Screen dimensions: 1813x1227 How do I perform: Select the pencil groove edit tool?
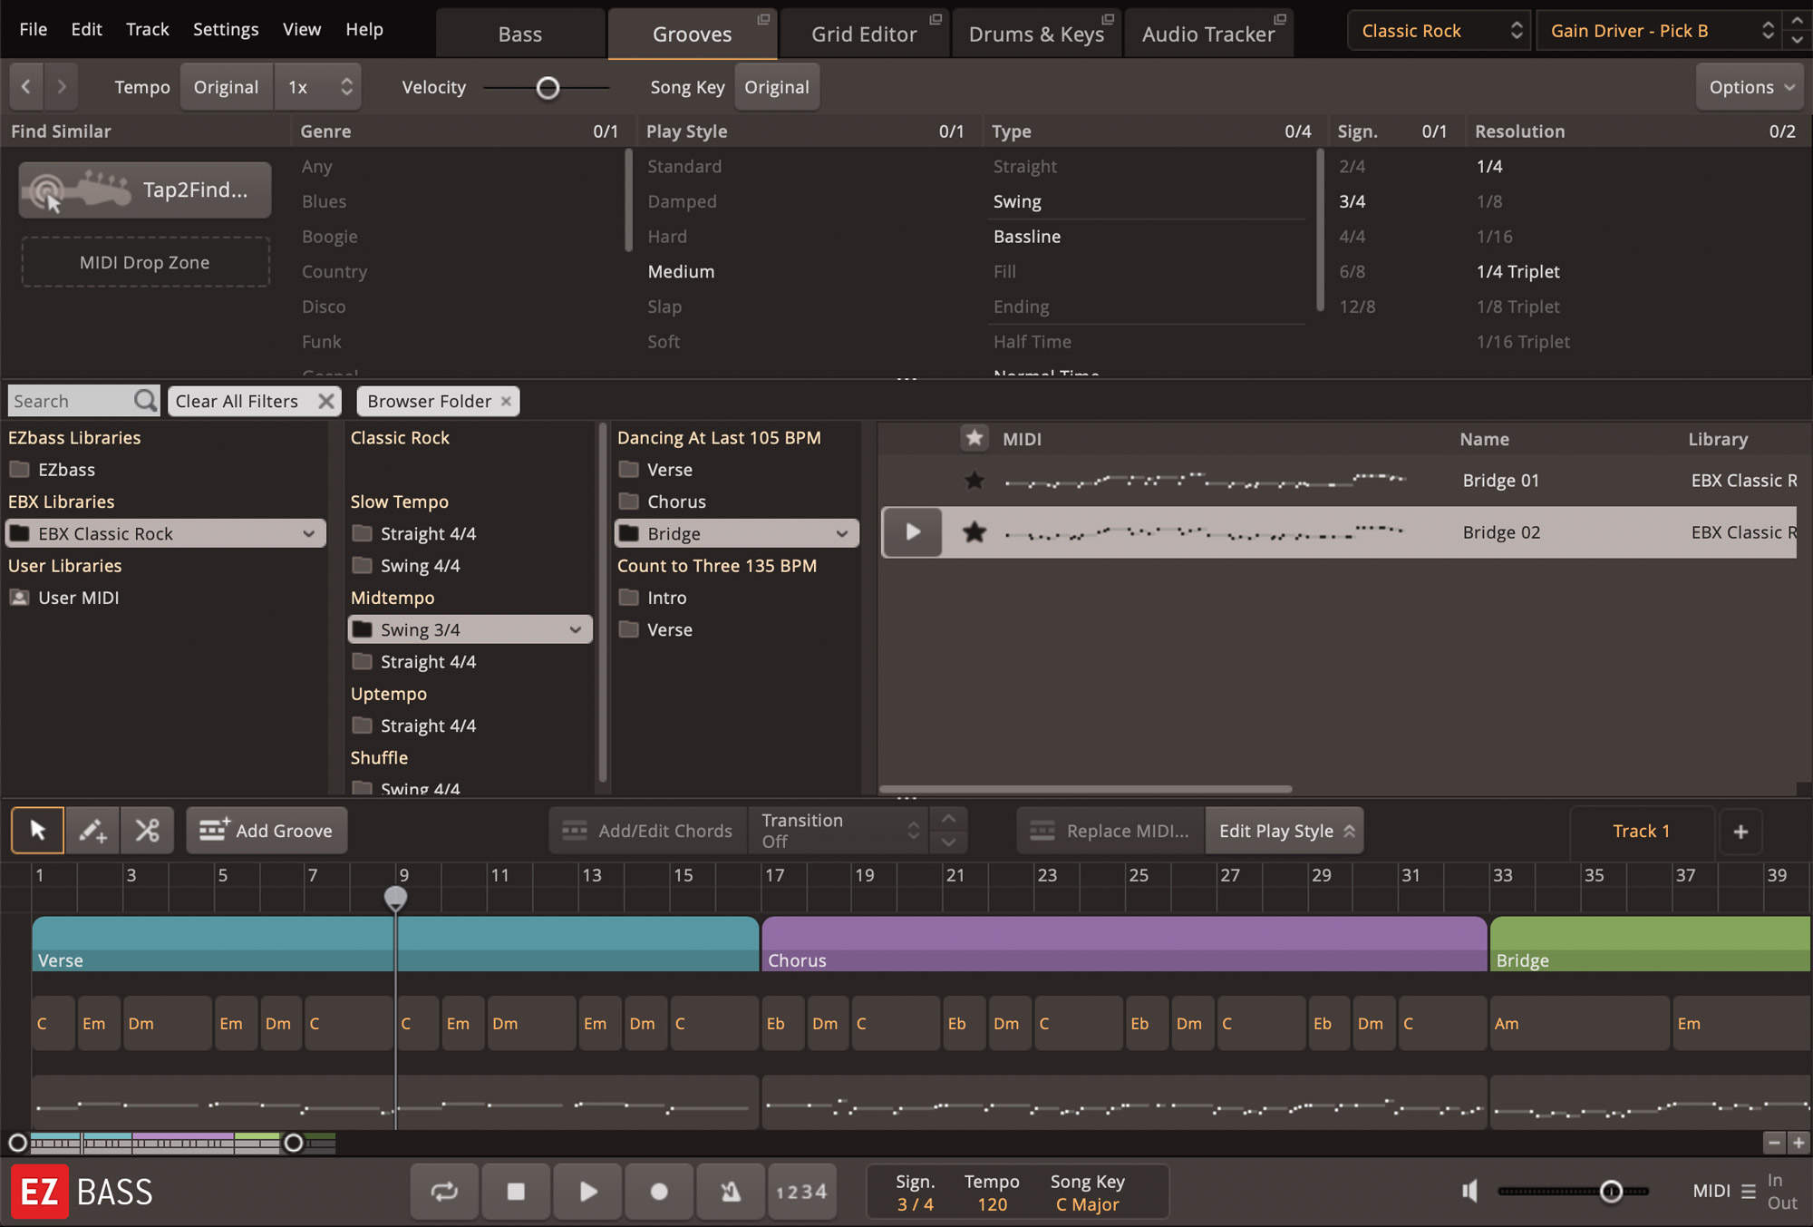pos(92,830)
